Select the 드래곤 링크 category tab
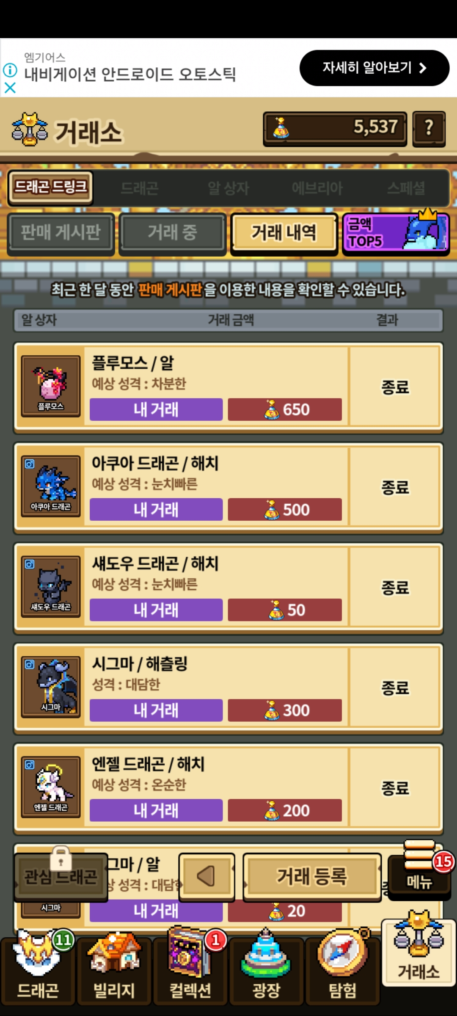Screen dimensions: 457x1016 point(51,187)
